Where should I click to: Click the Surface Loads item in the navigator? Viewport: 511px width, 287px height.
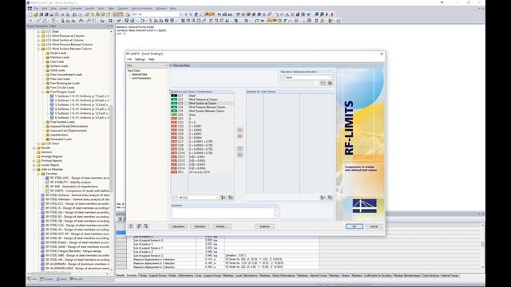coord(59,66)
